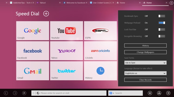This screenshot has height=97, width=174.
Task: Toggle Bookmark Sync switch
Action: click(162, 16)
